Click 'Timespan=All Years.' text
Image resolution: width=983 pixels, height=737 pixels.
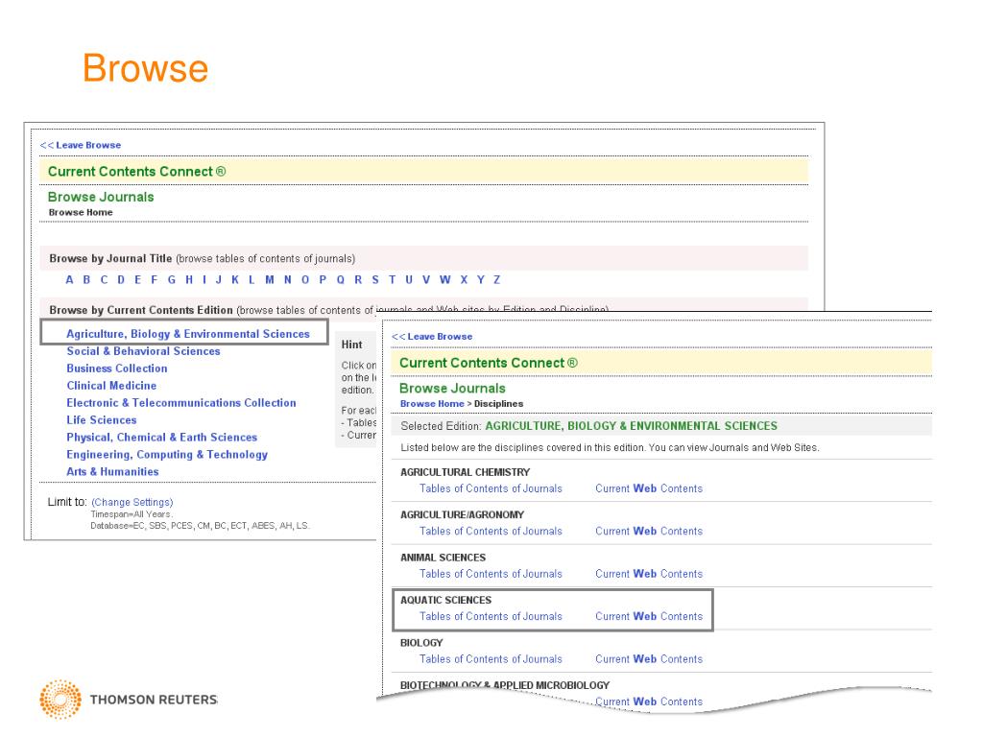point(132,514)
